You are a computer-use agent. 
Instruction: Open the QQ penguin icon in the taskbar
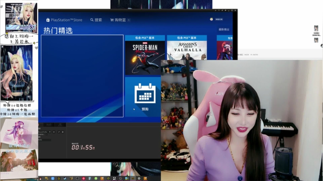(x=40, y=178)
